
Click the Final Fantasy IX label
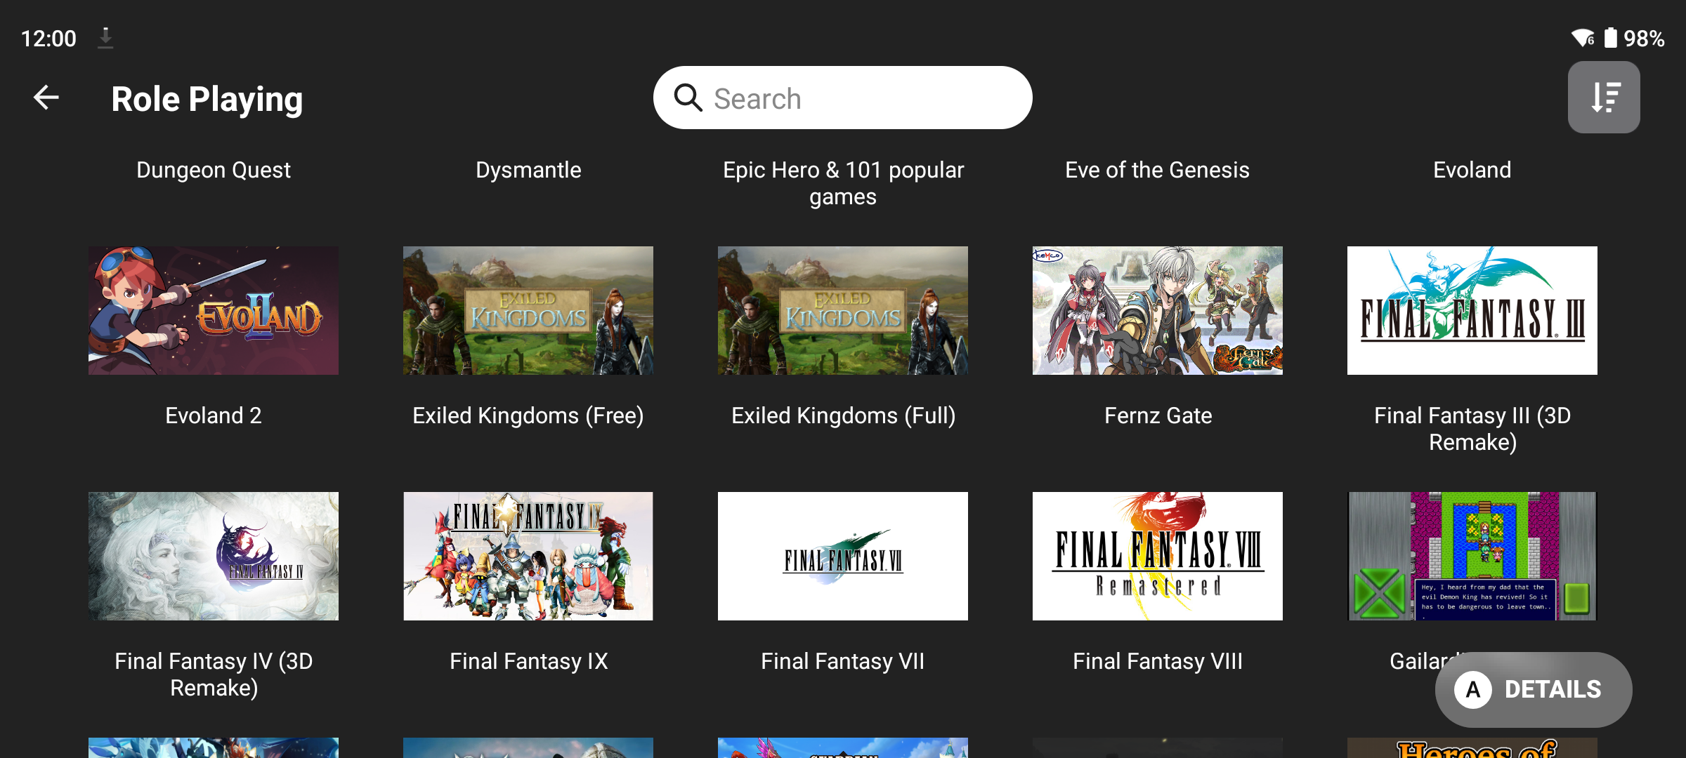point(528,661)
